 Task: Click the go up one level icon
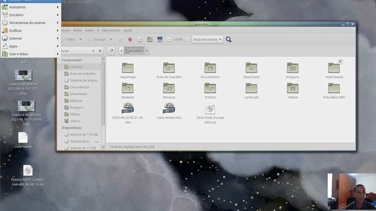(x=120, y=39)
